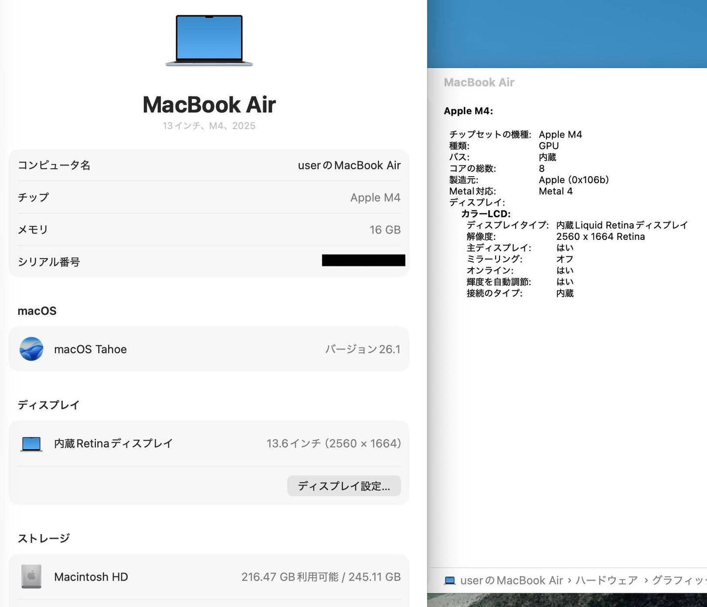Click the 'ミラーリング:' label

click(x=494, y=259)
